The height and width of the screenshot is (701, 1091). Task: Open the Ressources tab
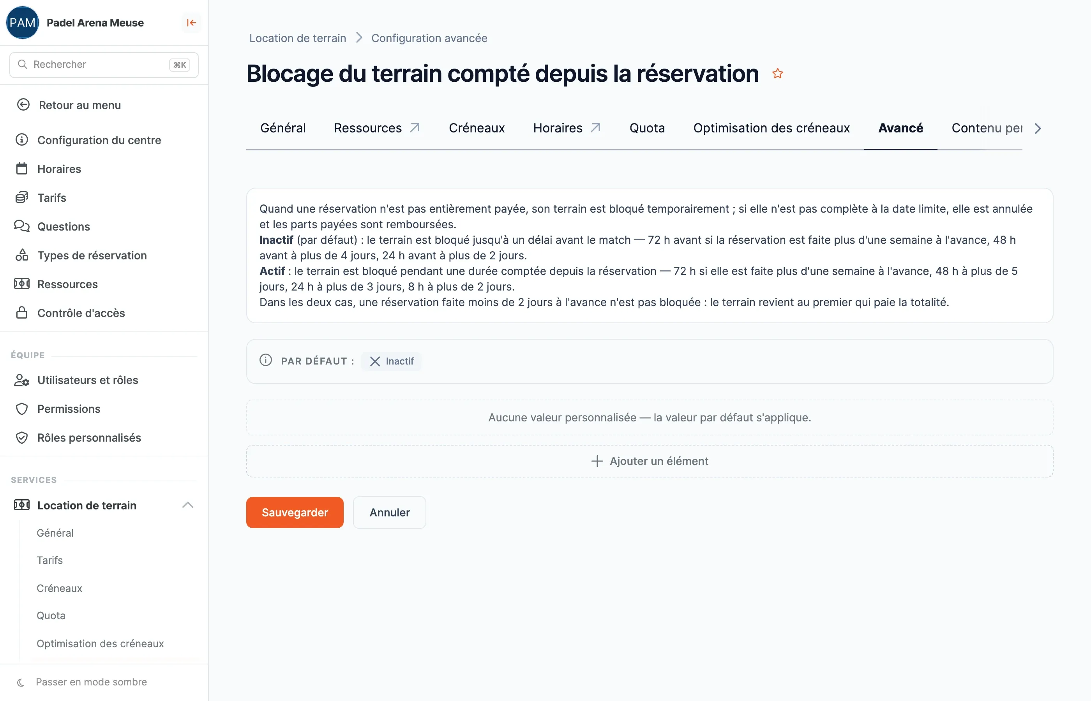click(368, 128)
